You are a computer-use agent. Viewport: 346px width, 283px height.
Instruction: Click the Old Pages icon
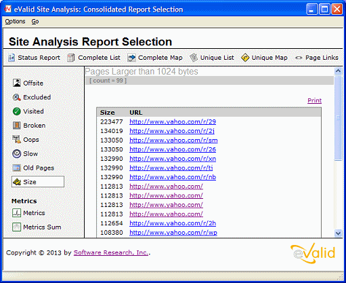(x=17, y=168)
